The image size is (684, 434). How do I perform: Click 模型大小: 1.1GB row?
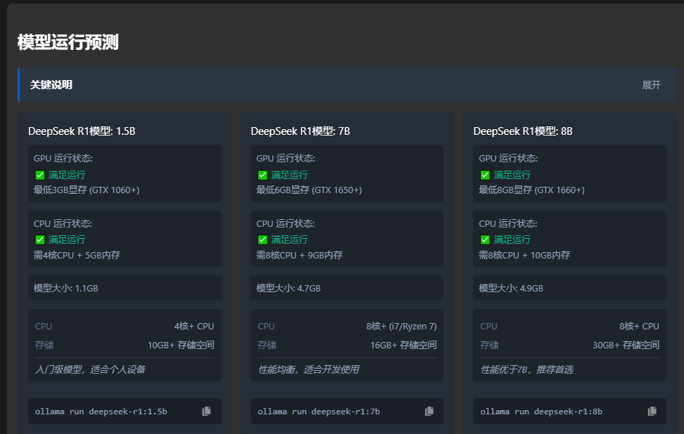click(124, 288)
